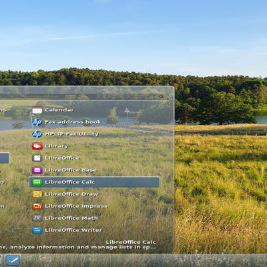Open the yellow LibreOffice Draw icon

tap(37, 194)
